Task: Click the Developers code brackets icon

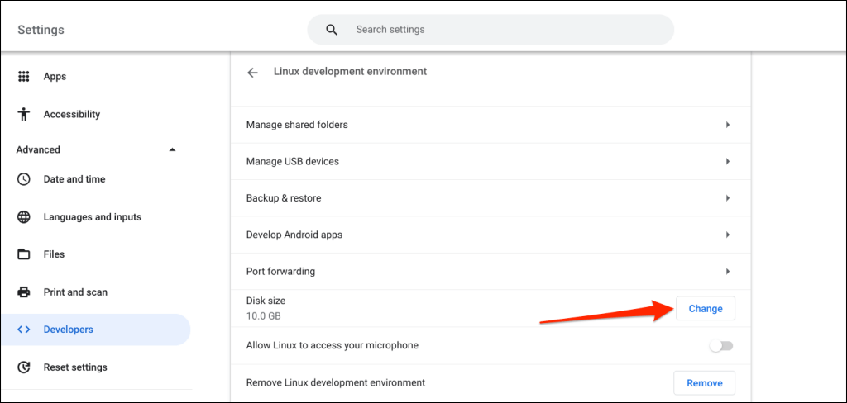Action: click(x=24, y=330)
